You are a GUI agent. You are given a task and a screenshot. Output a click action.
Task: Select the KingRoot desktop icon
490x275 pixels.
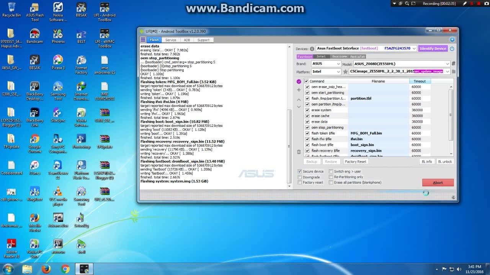tap(35, 194)
